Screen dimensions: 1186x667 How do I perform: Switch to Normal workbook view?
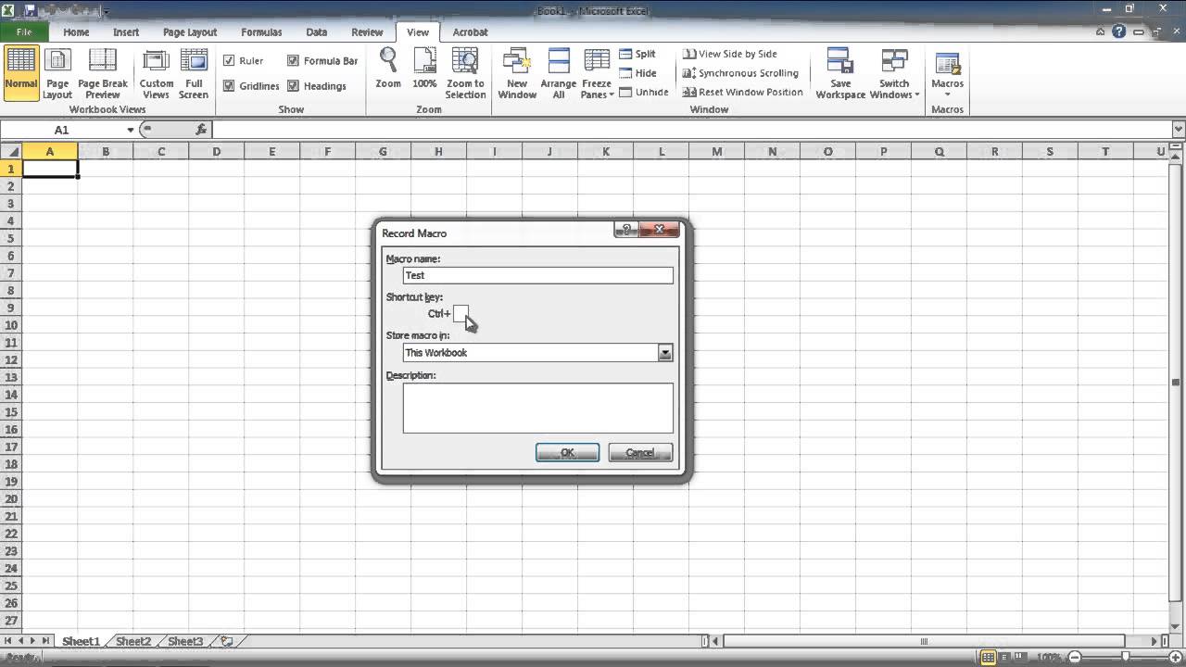point(20,73)
